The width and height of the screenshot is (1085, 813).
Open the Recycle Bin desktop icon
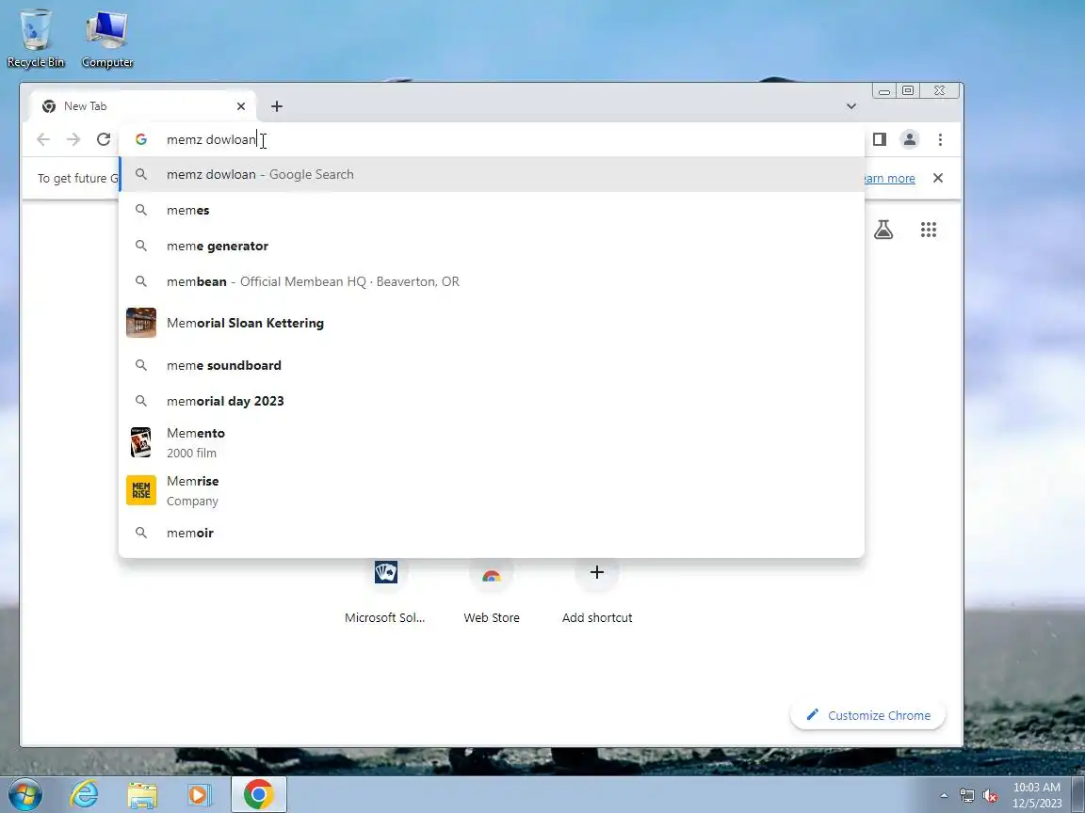click(x=35, y=39)
